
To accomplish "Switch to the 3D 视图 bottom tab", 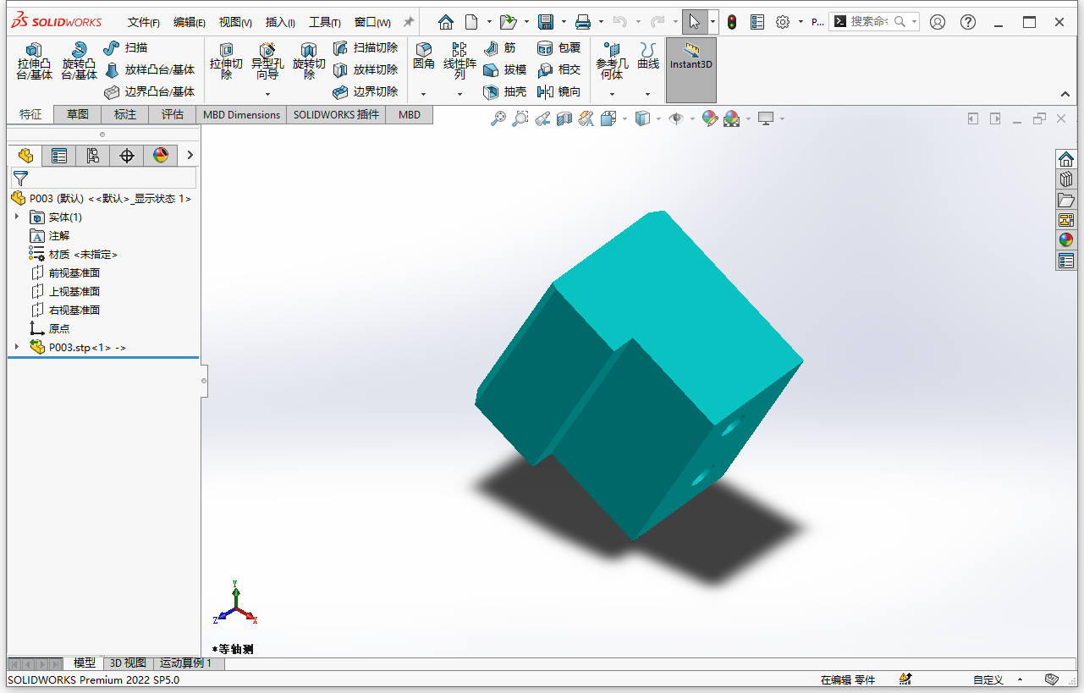I will [128, 663].
